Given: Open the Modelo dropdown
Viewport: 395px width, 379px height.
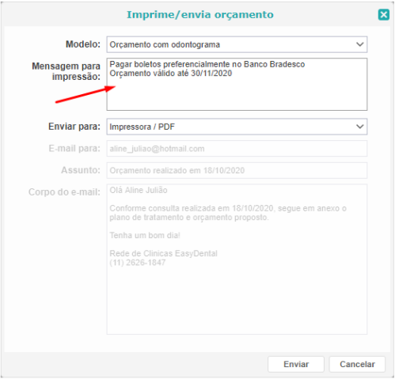Looking at the screenshot, I should pos(237,44).
